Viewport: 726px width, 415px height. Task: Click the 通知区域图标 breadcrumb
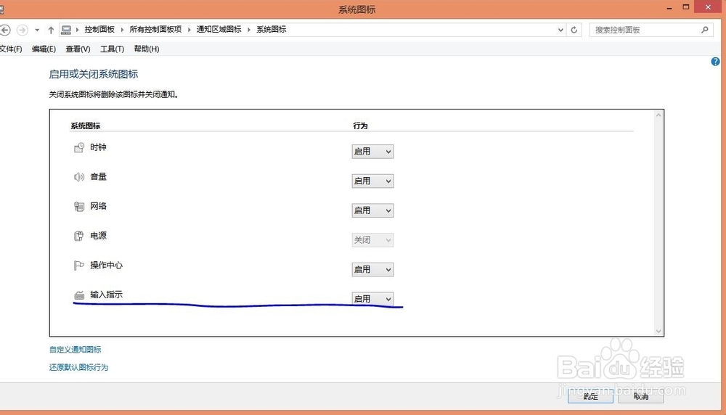pyautogui.click(x=219, y=30)
